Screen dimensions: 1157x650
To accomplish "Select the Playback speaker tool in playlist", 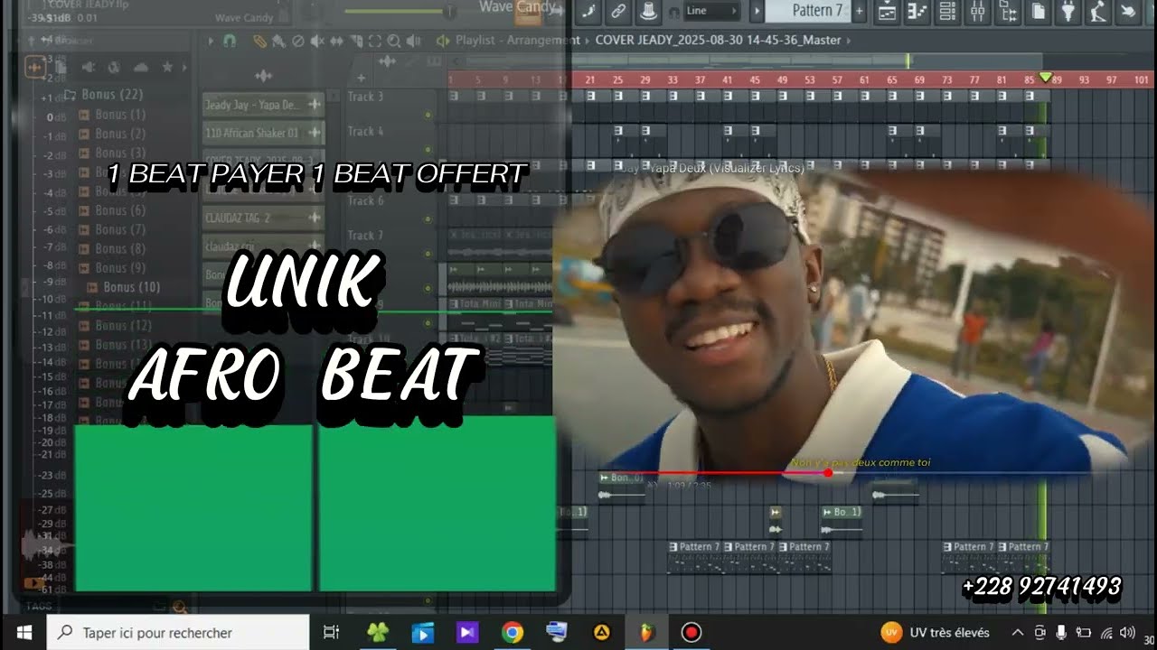I will (413, 41).
